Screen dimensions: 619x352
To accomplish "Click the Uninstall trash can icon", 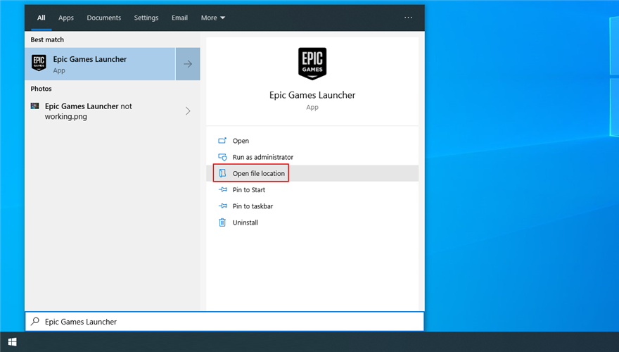I will pyautogui.click(x=222, y=222).
